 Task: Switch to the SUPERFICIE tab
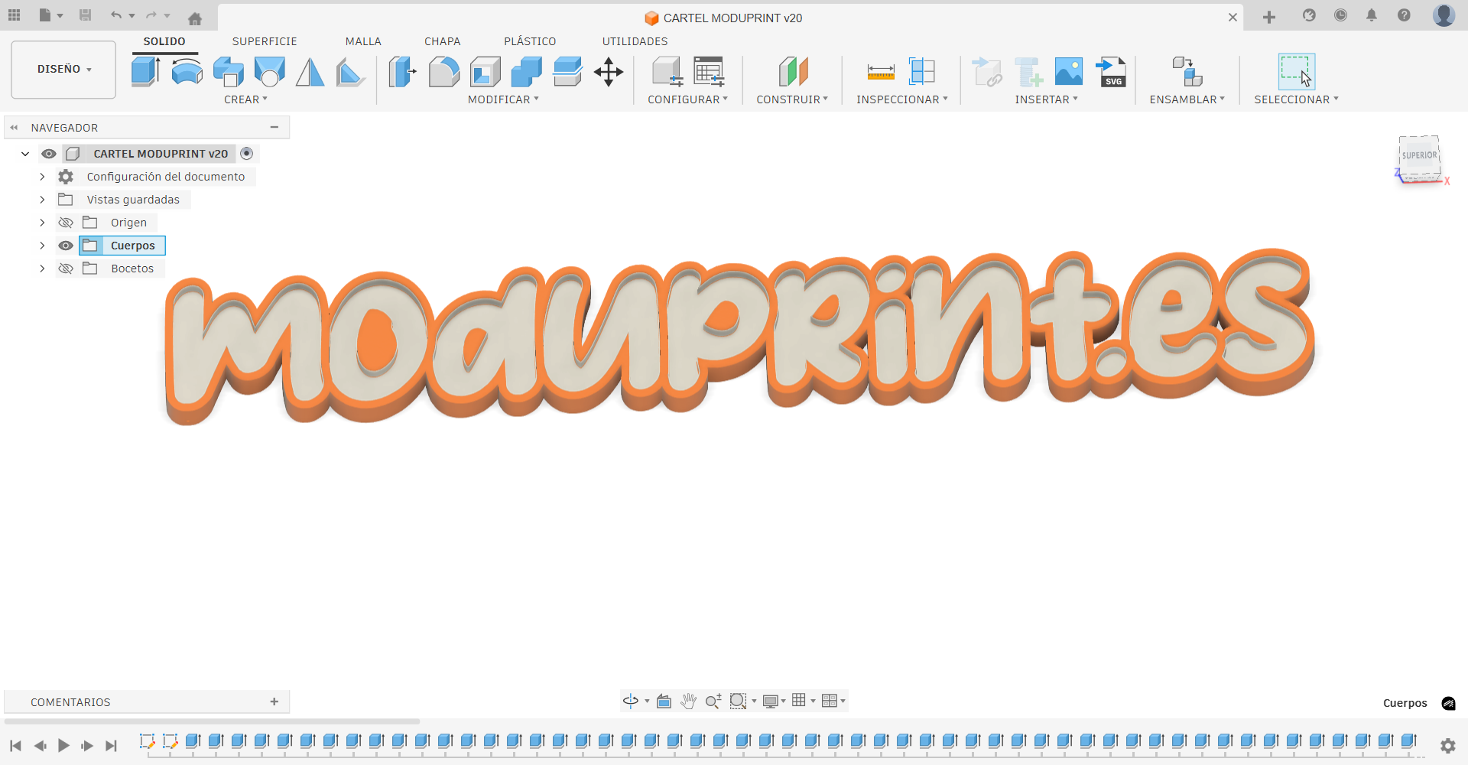coord(265,41)
